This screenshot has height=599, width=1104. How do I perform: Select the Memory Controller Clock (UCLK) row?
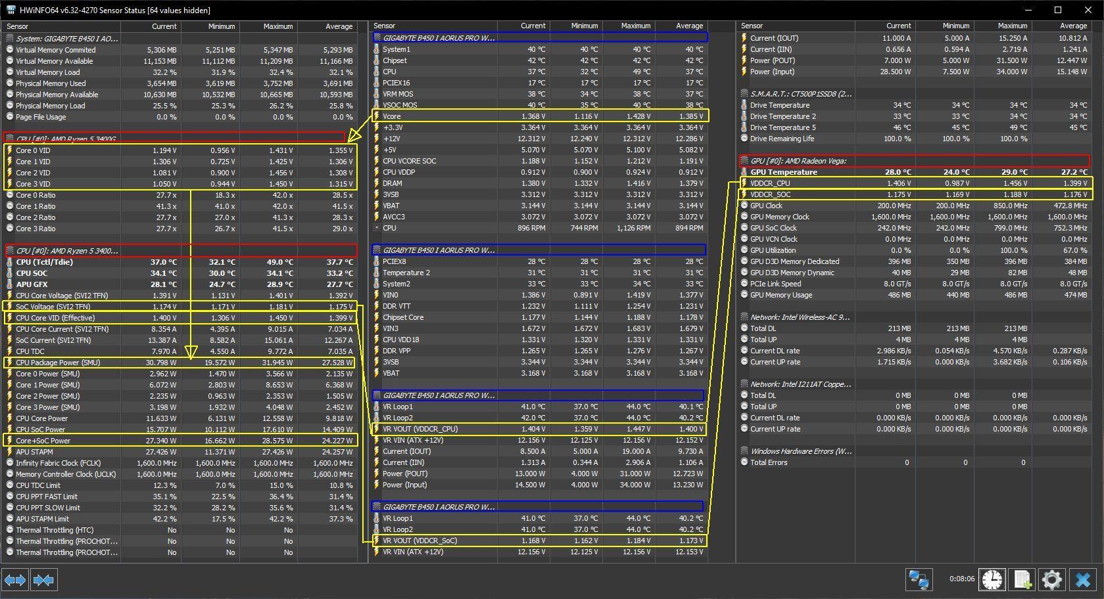click(180, 474)
